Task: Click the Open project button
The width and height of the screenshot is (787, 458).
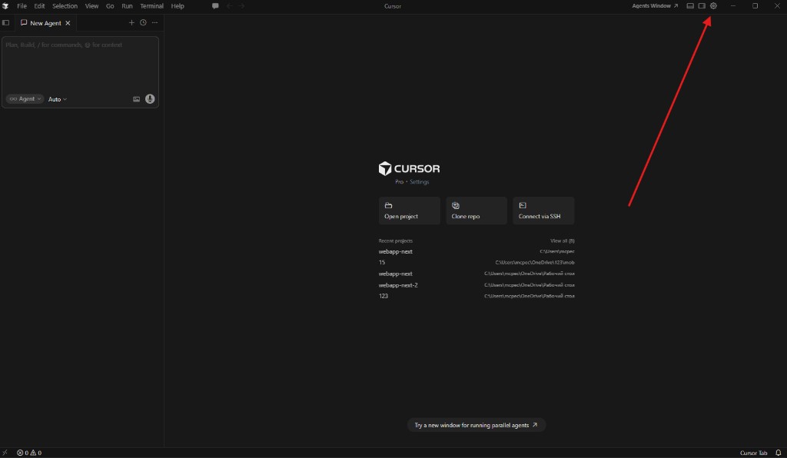Action: [x=409, y=211]
